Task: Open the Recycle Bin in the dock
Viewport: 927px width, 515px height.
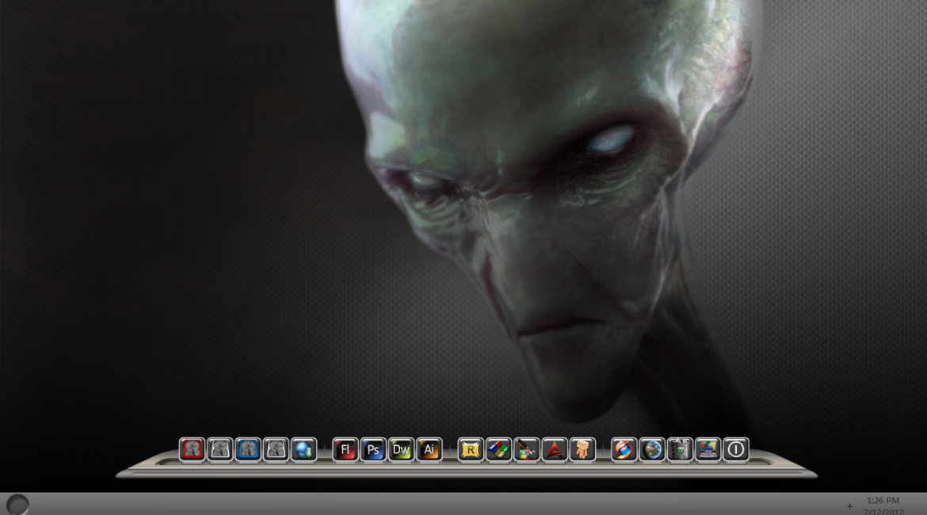Action: click(680, 450)
